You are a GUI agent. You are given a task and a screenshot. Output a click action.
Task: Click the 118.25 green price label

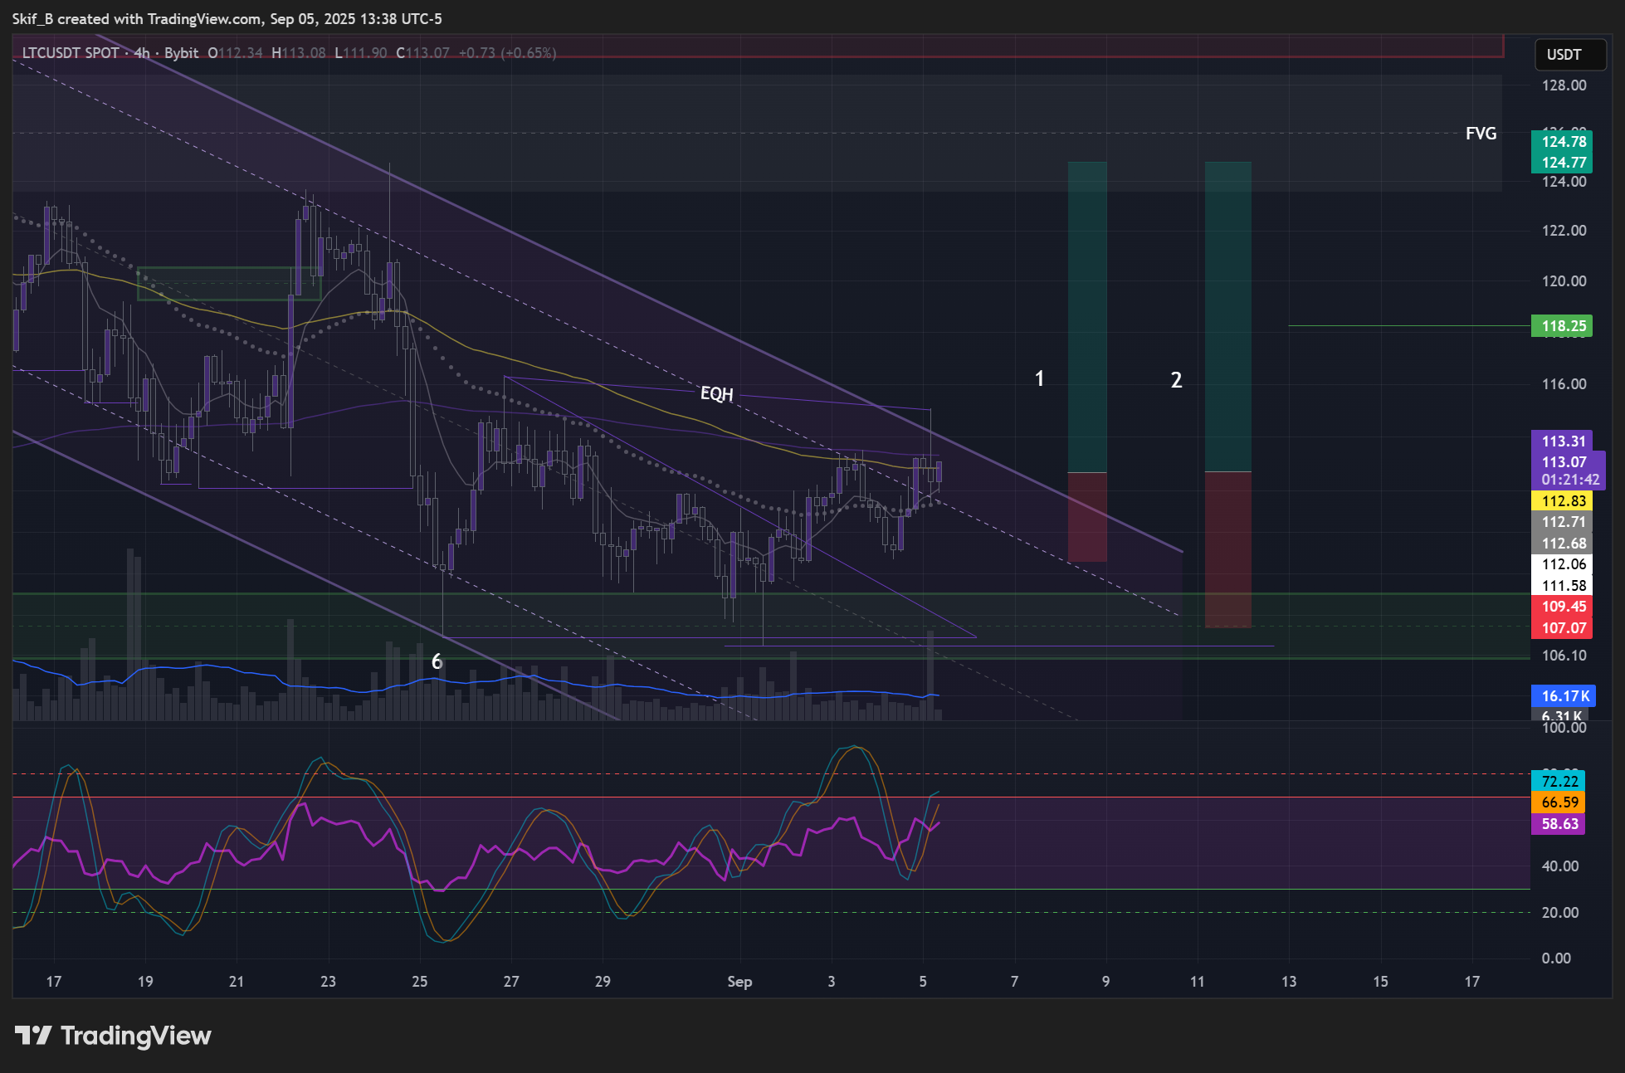point(1562,326)
